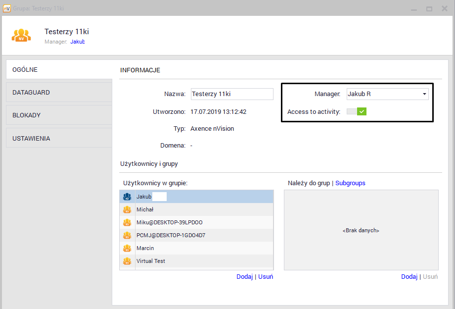Click the user icon next to Virtual Test
Viewport: 455px width, 309px height.
[128, 260]
